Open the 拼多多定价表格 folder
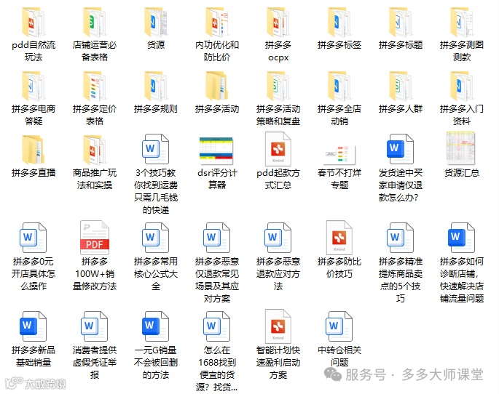This screenshot has height=394, width=499. [x=95, y=87]
